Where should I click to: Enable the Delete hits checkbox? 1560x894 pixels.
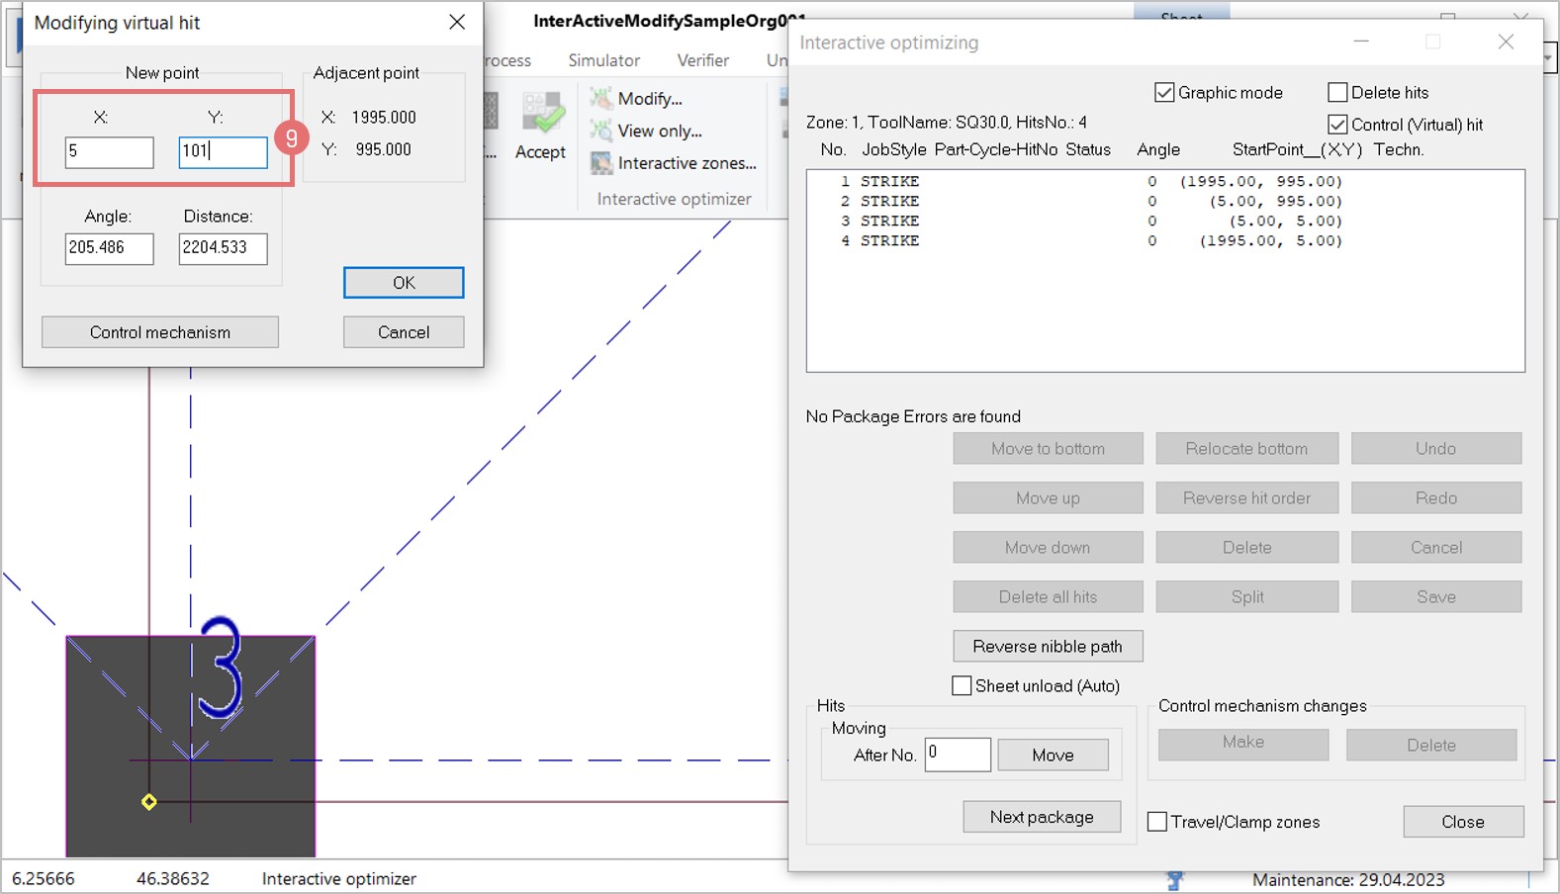coord(1337,93)
